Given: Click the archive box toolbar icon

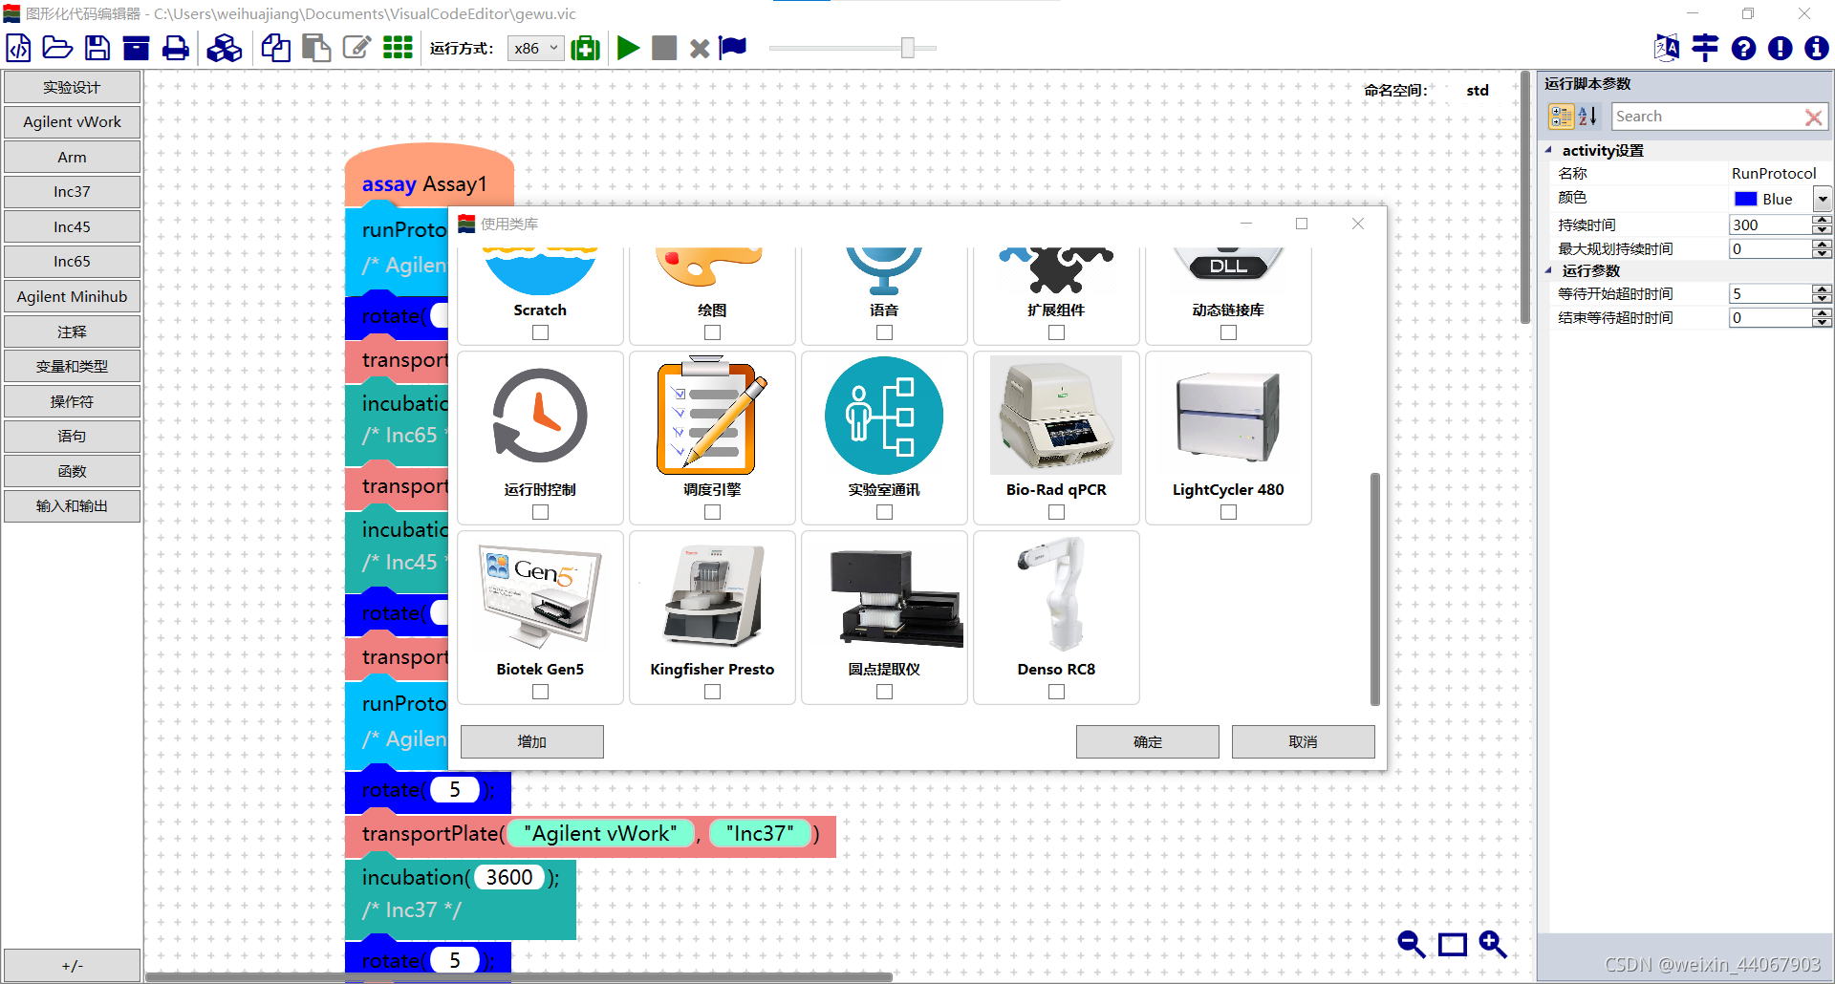Looking at the screenshot, I should click(x=136, y=48).
